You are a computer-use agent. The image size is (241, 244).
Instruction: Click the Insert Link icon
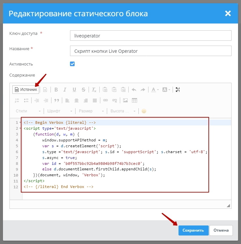[106, 100]
